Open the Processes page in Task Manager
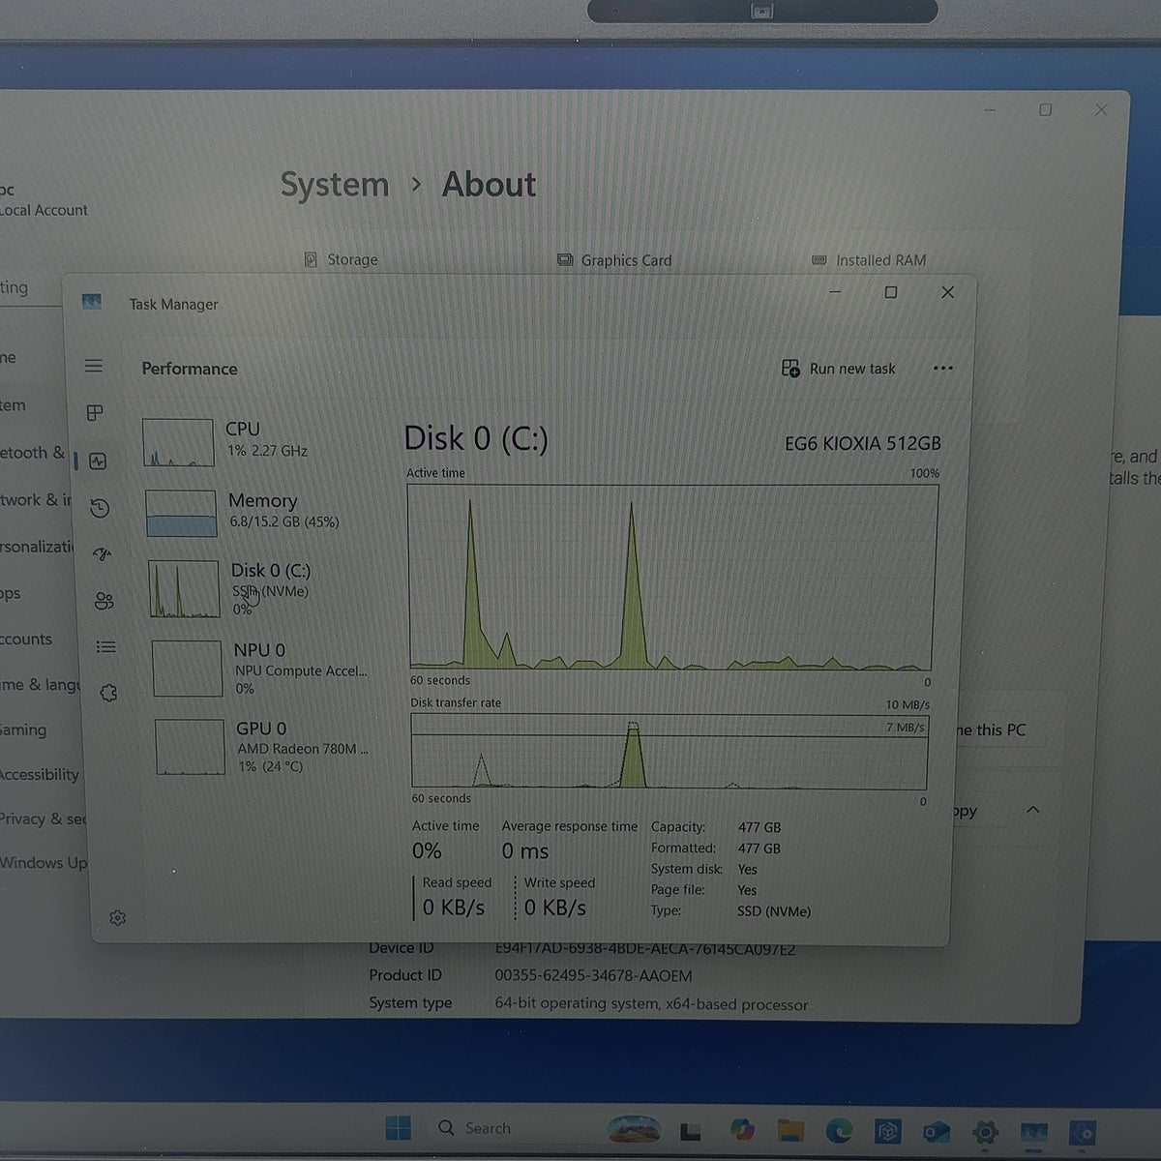This screenshot has width=1161, height=1161. coord(95,413)
